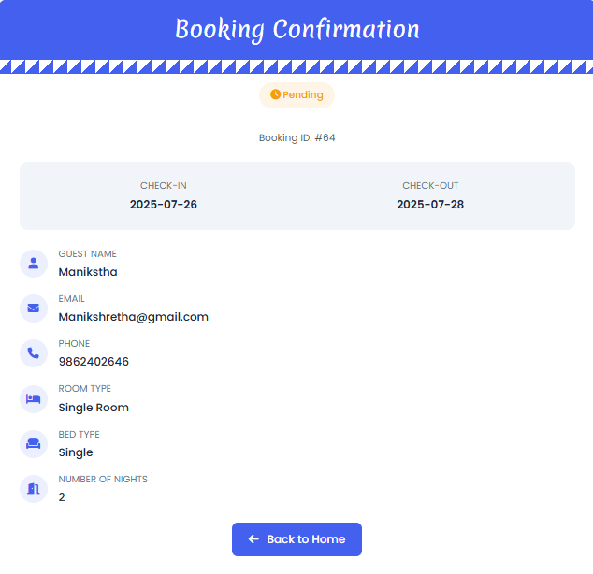Select the Booking ID #64 text
The image size is (593, 574).
point(296,137)
